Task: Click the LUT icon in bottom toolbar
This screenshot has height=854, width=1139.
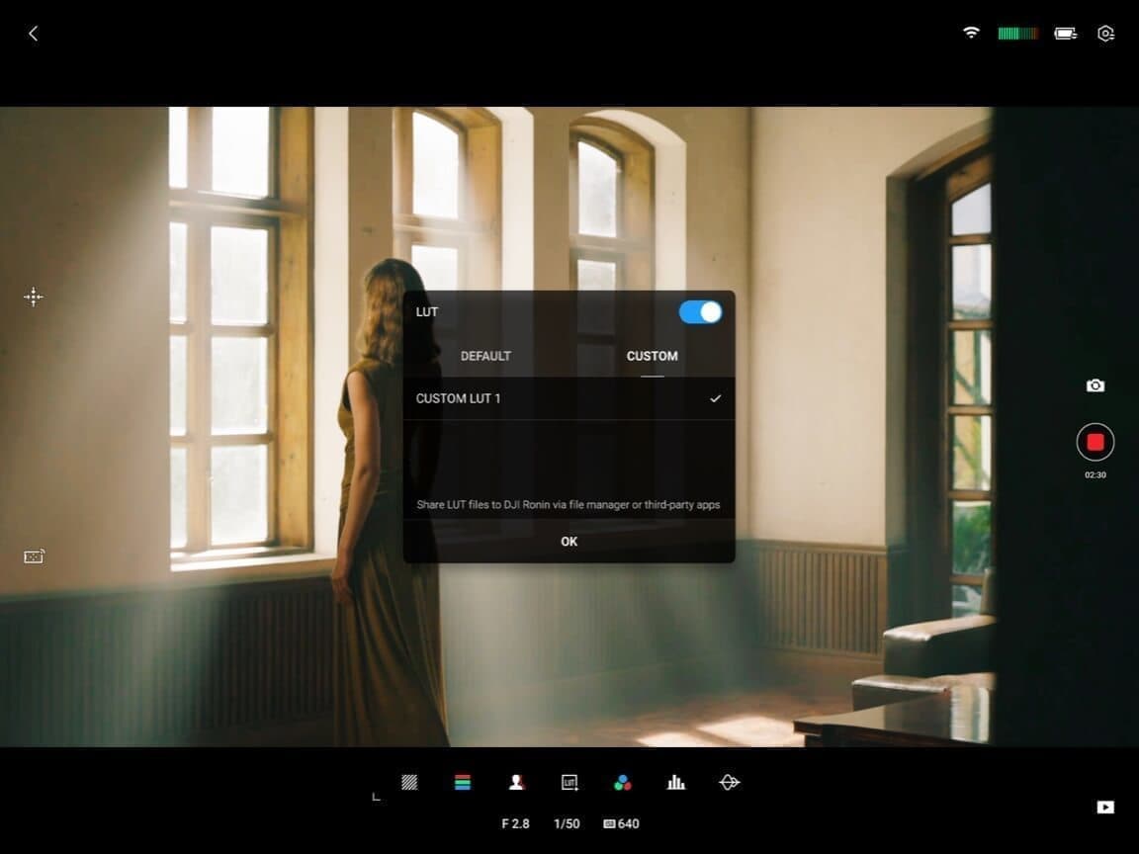Action: click(x=569, y=782)
